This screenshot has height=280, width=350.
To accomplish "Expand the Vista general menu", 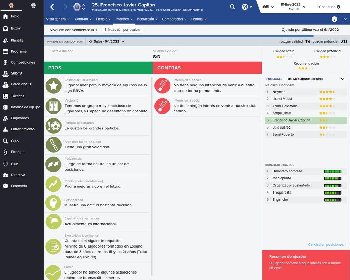I will (58, 19).
